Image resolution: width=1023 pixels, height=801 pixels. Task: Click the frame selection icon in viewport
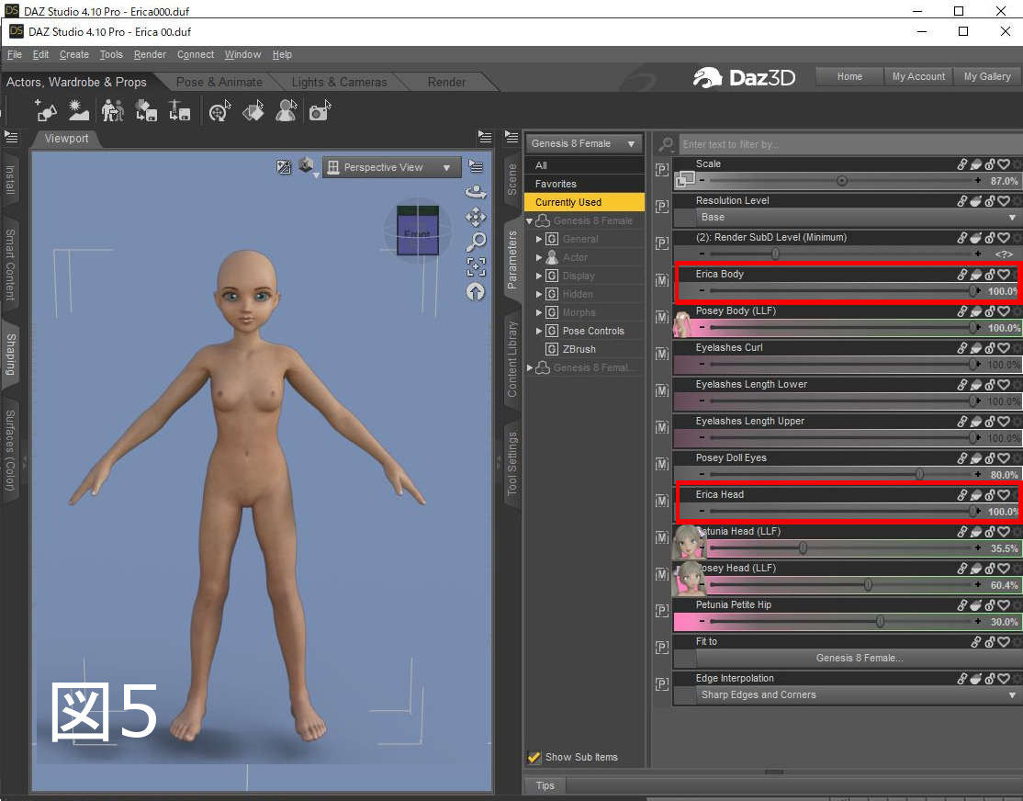tap(476, 266)
